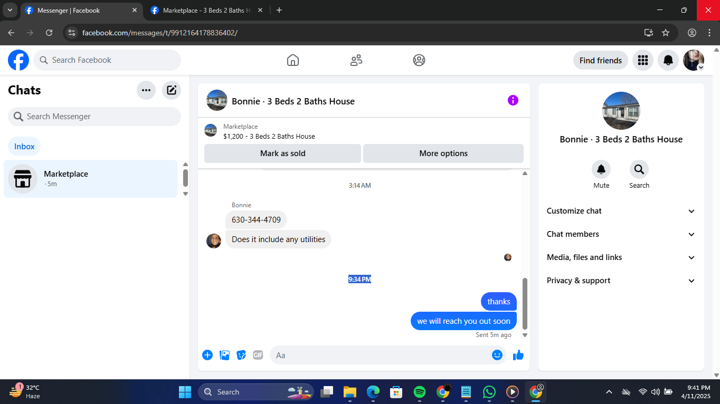Open the $1,200 - 3 Beds 2 Baths House listing
Screen dimensions: 720x404
pyautogui.click(x=269, y=136)
